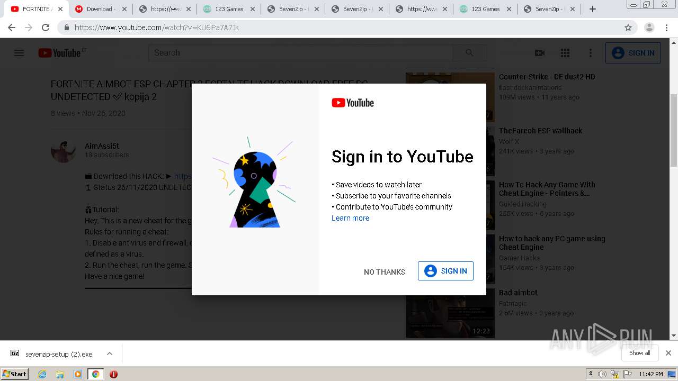Click the red Opera taskbar icon
The width and height of the screenshot is (678, 381).
pyautogui.click(x=113, y=374)
